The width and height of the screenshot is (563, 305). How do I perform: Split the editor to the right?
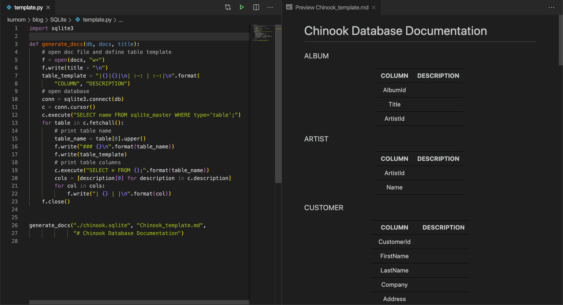(256, 7)
